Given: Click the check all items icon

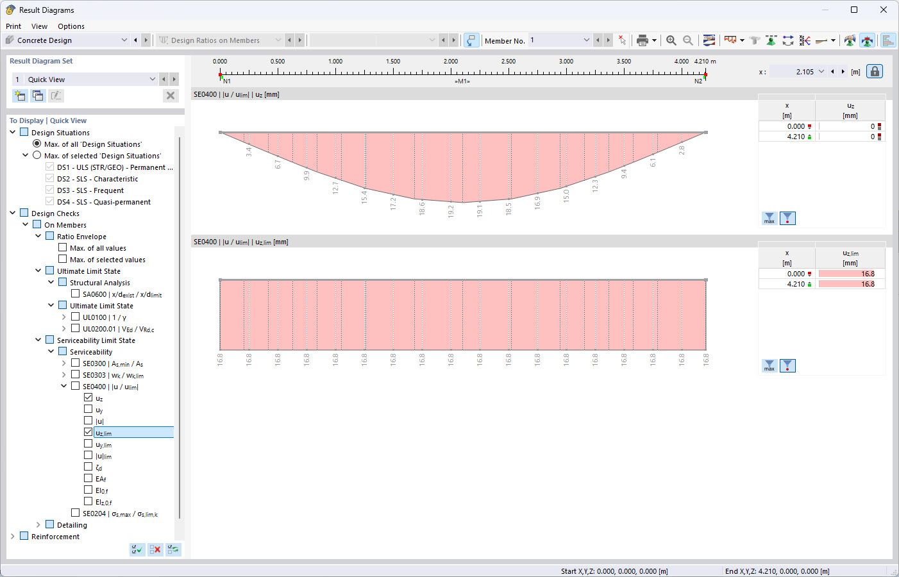Looking at the screenshot, I should pos(137,549).
